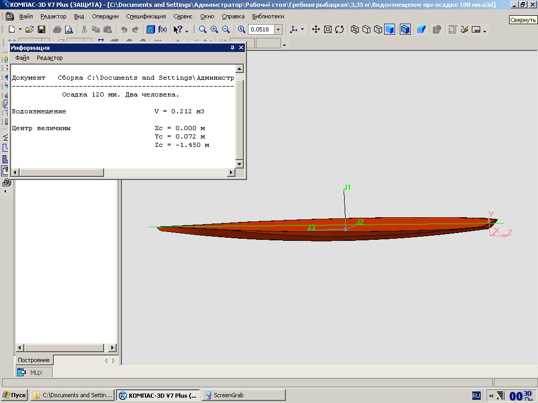Select the Zoom In magnifier tool
This screenshot has height=403, width=538.
[x=214, y=30]
